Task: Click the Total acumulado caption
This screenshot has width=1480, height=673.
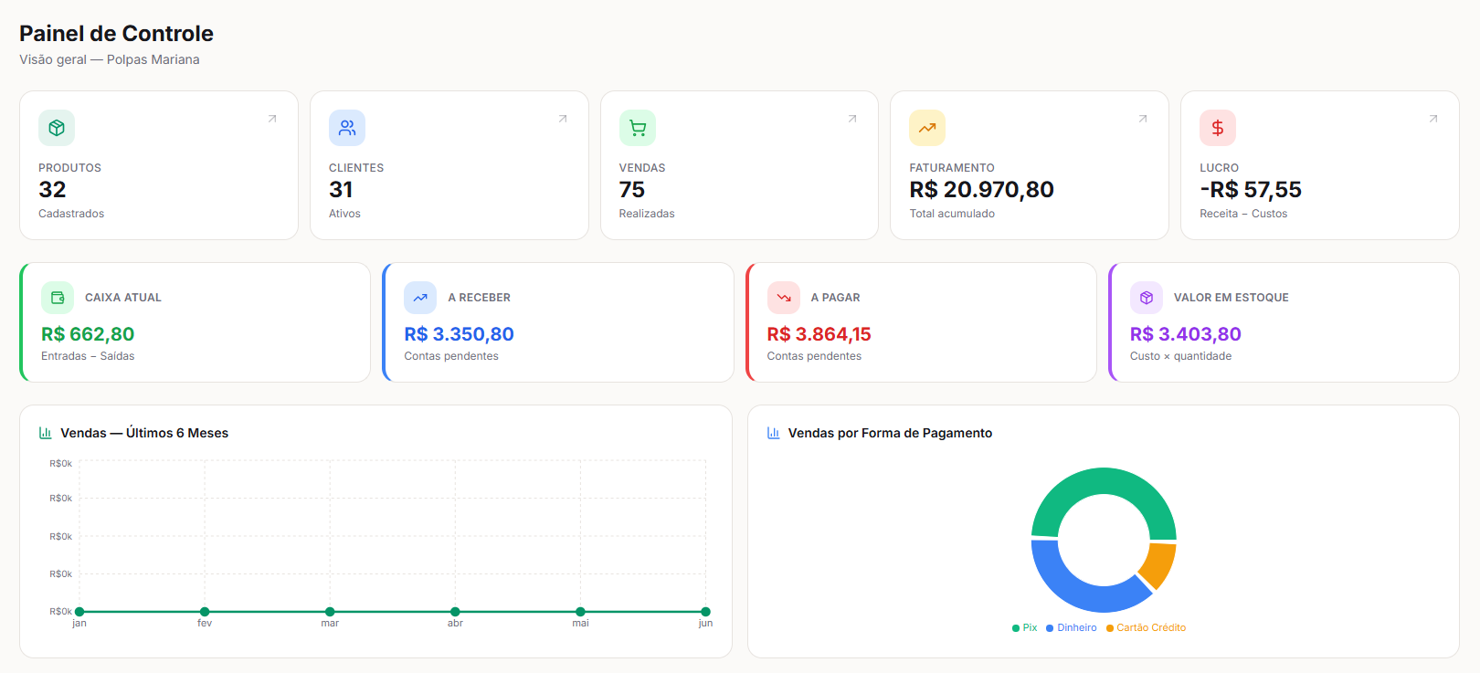Action: coord(952,214)
